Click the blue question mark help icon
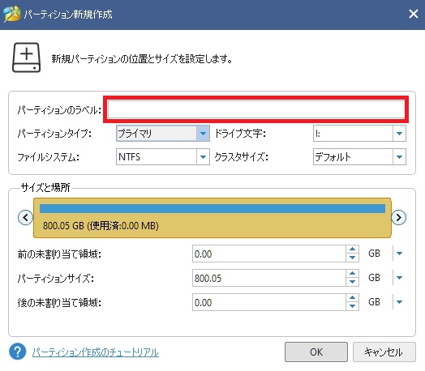 point(18,352)
